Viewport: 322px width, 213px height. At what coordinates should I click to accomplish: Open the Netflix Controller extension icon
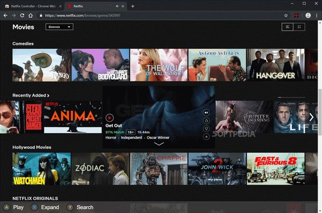click(296, 16)
